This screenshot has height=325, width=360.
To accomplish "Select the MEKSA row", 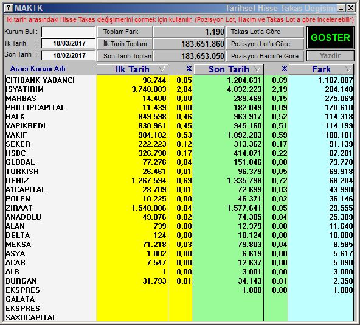I will pyautogui.click(x=179, y=244).
